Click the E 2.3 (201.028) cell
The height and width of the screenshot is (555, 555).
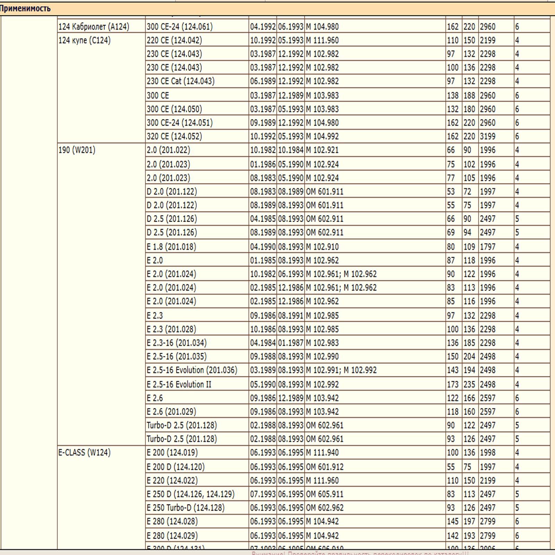[197, 329]
